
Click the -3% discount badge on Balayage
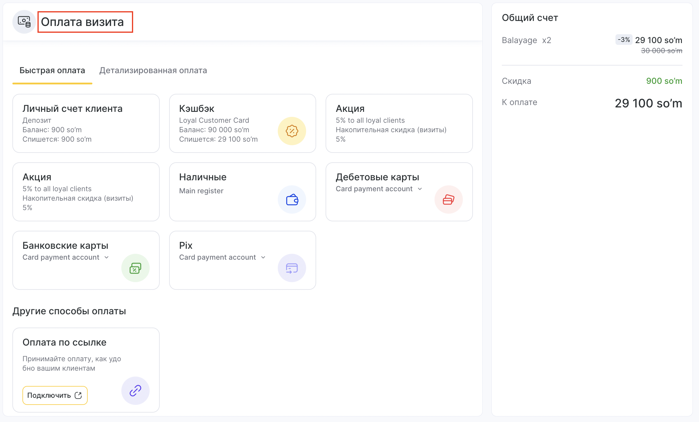pyautogui.click(x=623, y=40)
